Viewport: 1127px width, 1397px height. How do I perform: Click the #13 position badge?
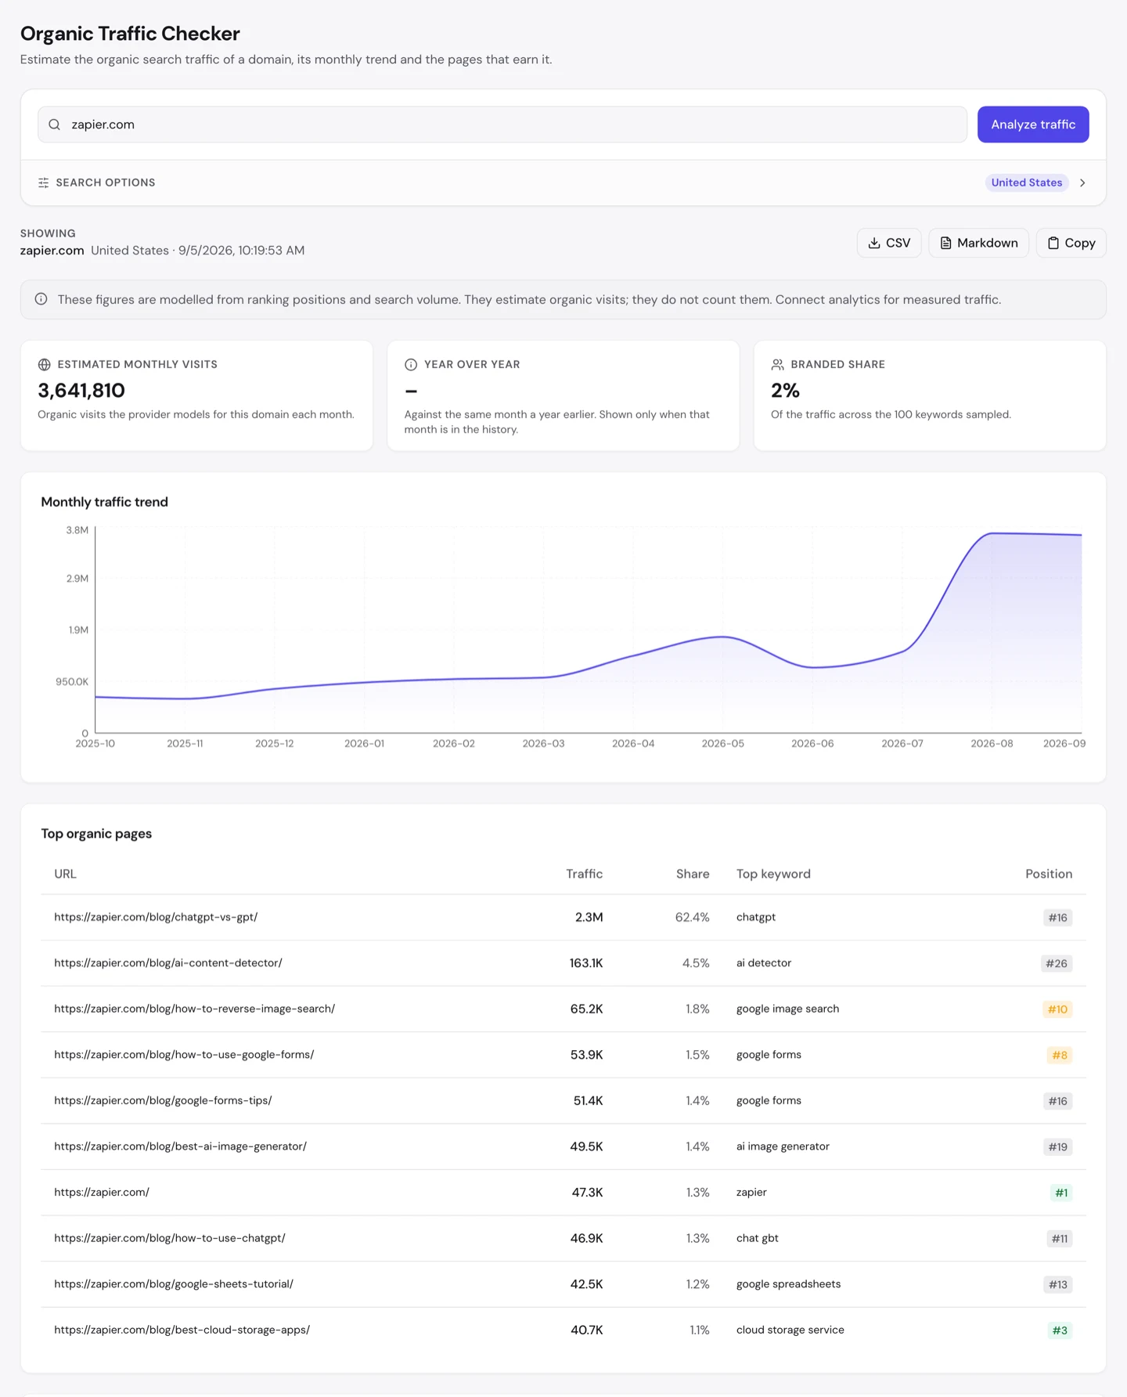coord(1058,1284)
